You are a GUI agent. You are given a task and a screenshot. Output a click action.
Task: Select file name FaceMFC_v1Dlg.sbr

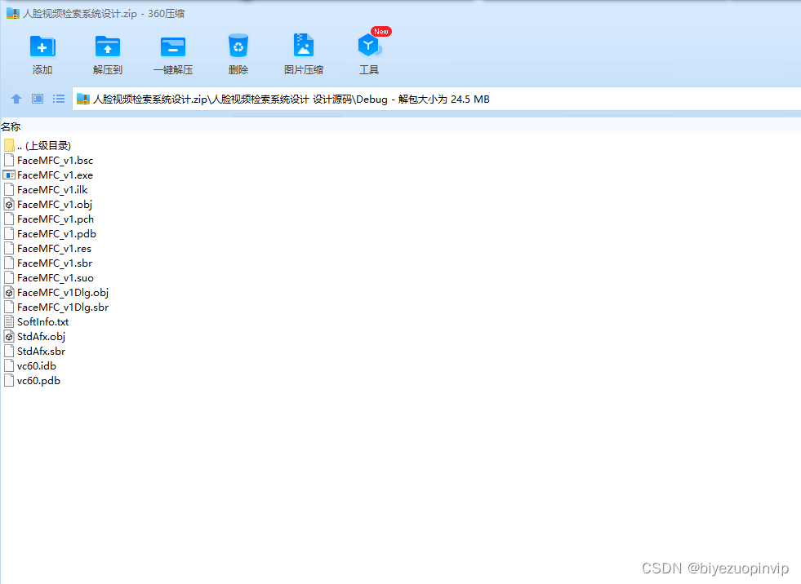pyautogui.click(x=63, y=307)
